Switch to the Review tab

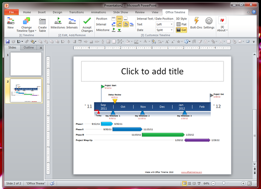[140, 12]
